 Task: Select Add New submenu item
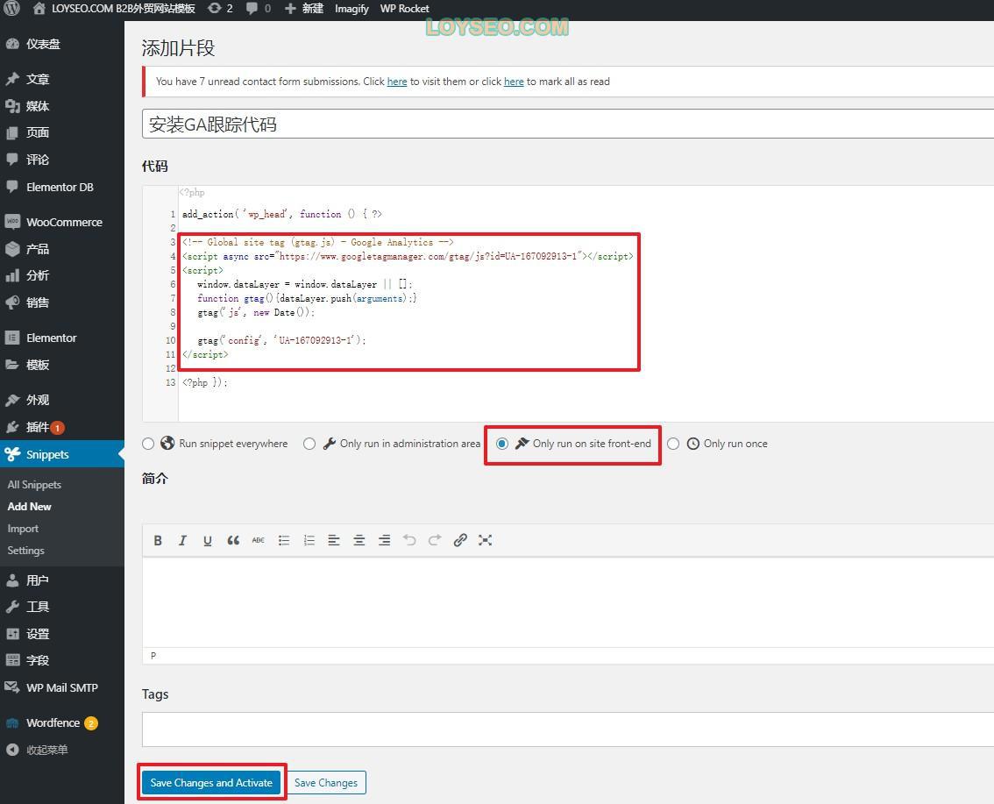(x=29, y=507)
